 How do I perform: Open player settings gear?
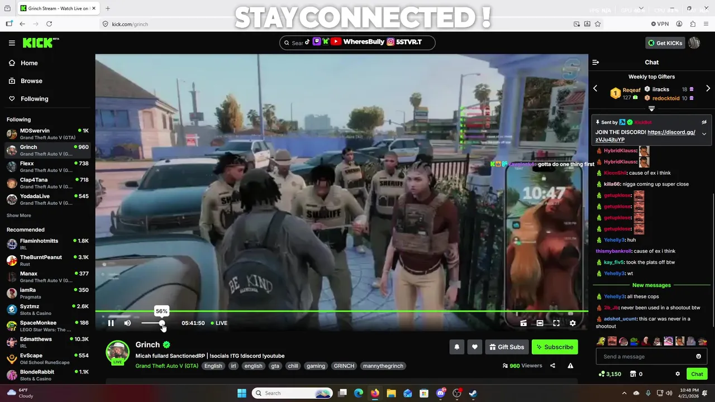(x=573, y=323)
